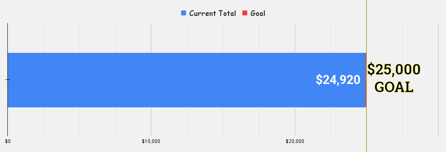
Task: Click the red Goal legend swatch
Action: tap(245, 13)
